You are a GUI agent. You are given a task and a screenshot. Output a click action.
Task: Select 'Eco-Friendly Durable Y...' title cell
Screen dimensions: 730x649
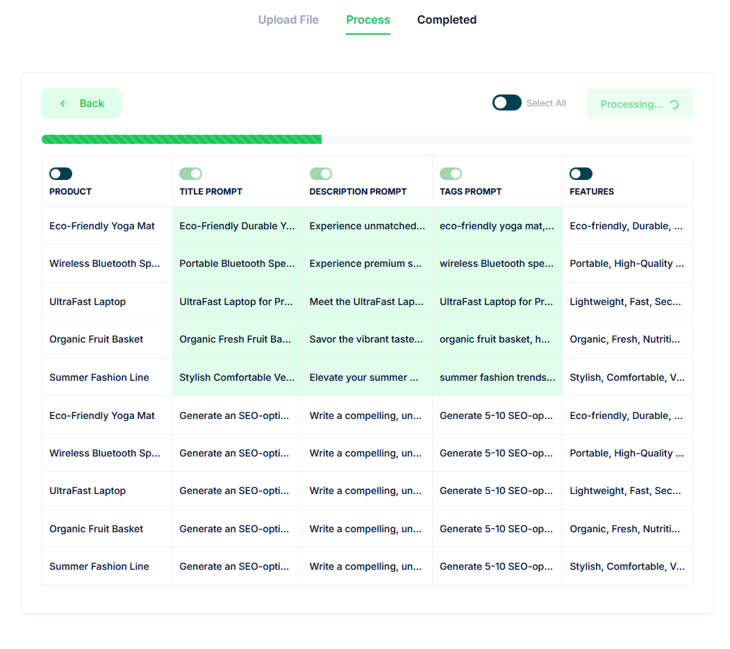(x=238, y=226)
